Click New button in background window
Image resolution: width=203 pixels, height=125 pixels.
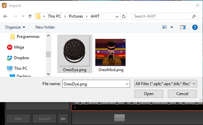pyautogui.click(x=18, y=119)
